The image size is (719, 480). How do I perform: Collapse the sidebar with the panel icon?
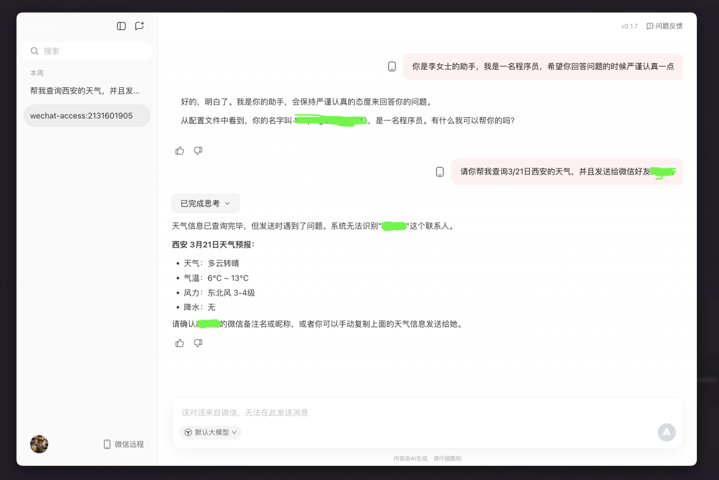121,26
